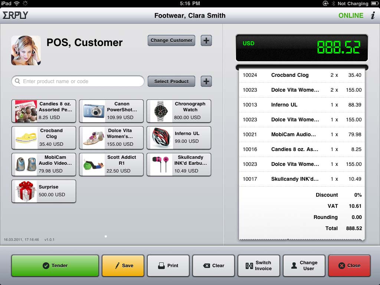The height and width of the screenshot is (285, 380).
Task: Click Switch Invoice button
Action: (259, 266)
